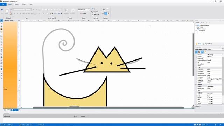
Task: Collapse the Layout property category
Action: [196, 92]
